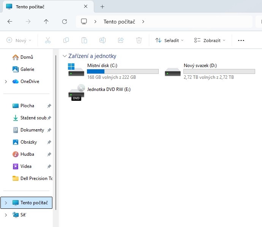Expand the OneDrive tree node chevron

click(6, 81)
